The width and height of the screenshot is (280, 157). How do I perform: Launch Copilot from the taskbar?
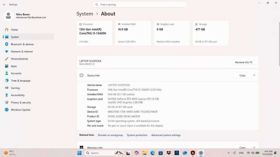137,153
